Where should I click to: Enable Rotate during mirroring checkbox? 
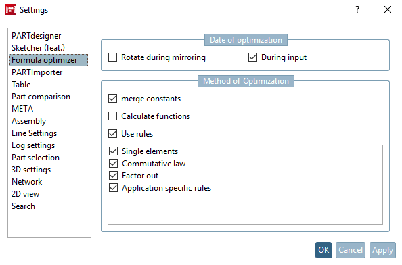(112, 57)
